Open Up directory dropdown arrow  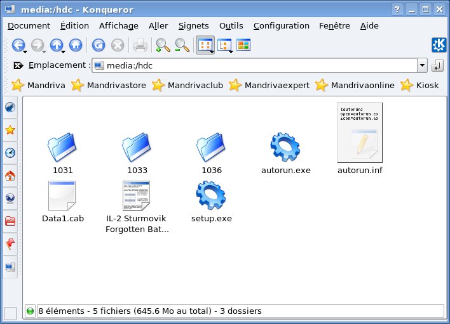point(63,51)
